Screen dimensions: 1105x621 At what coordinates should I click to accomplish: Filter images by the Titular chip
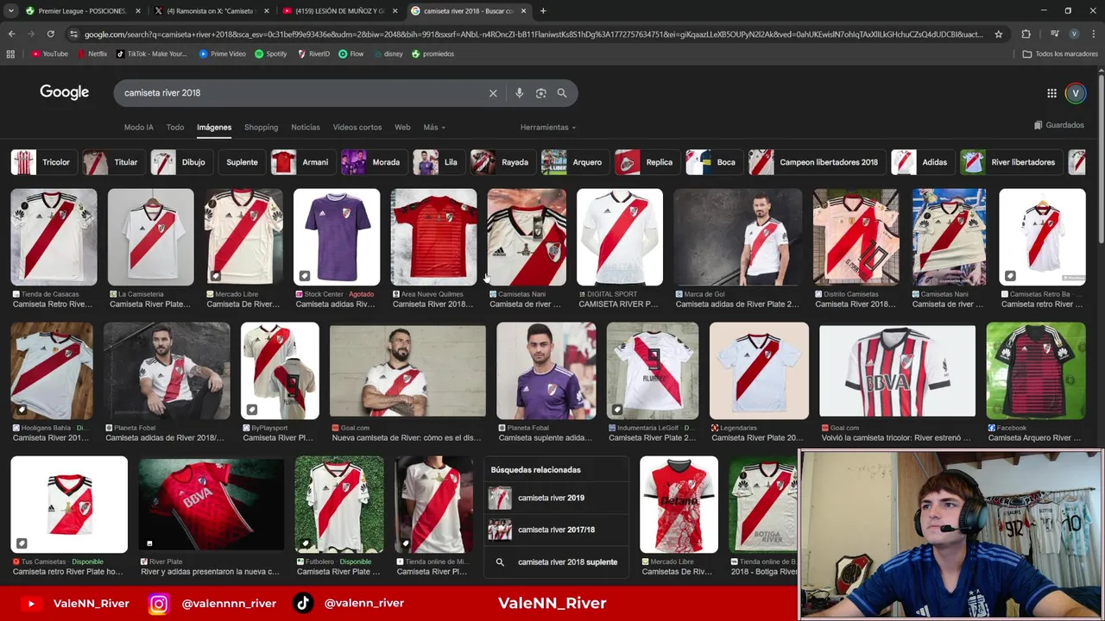(x=112, y=162)
